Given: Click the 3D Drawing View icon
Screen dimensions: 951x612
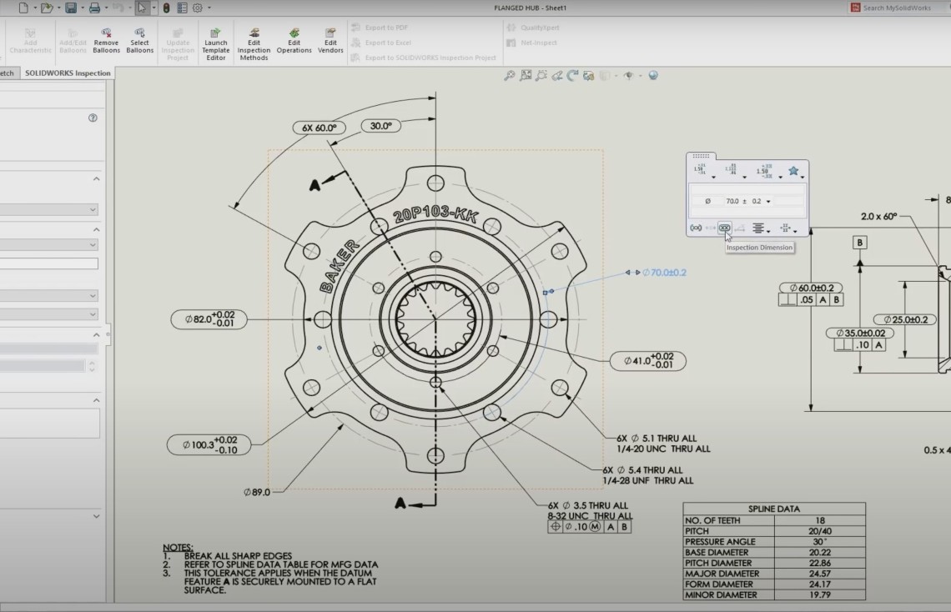Looking at the screenshot, I should point(588,76).
